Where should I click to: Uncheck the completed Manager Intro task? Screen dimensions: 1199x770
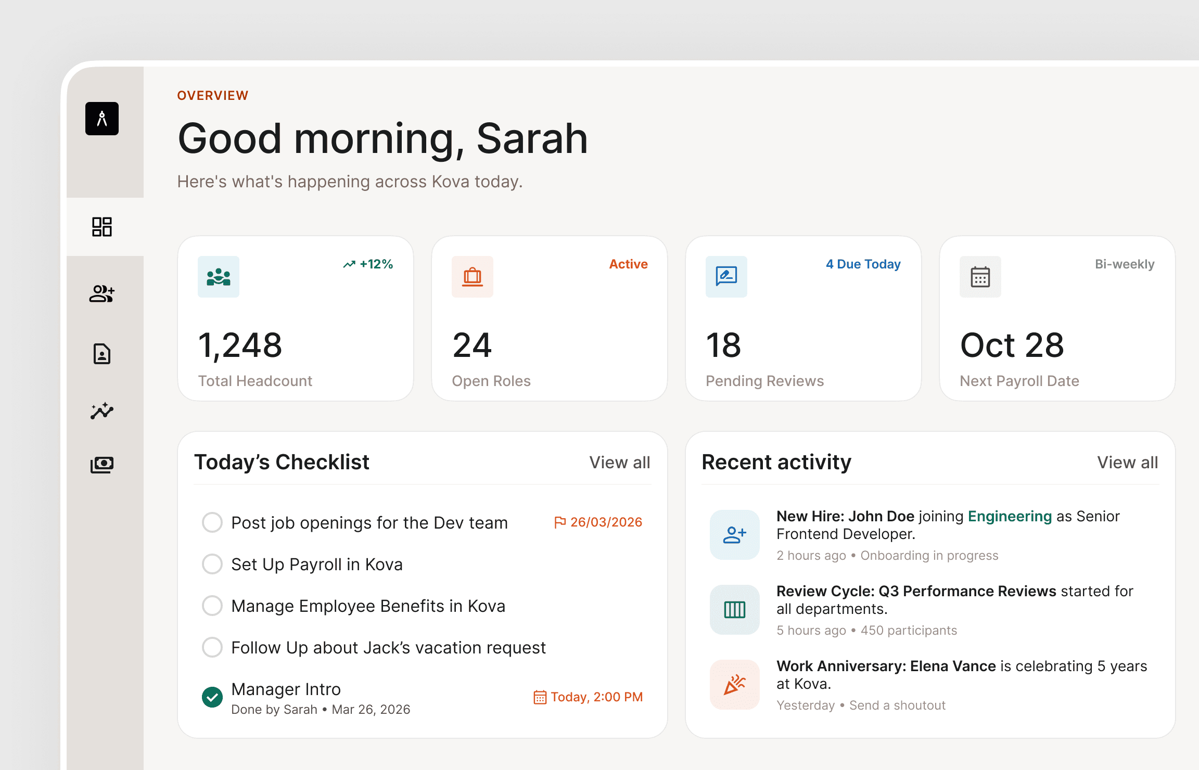(x=212, y=697)
